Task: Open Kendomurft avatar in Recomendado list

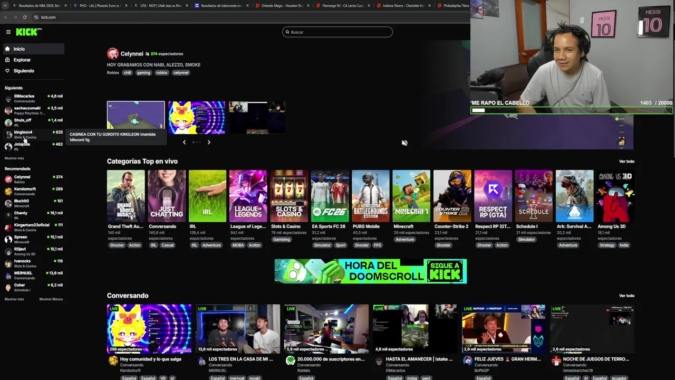Action: (8, 192)
